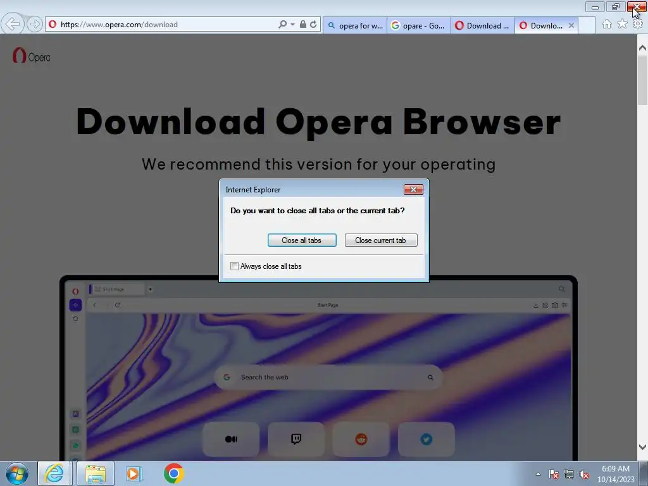Launch Google Chrome from taskbar
The width and height of the screenshot is (648, 486).
(x=173, y=473)
